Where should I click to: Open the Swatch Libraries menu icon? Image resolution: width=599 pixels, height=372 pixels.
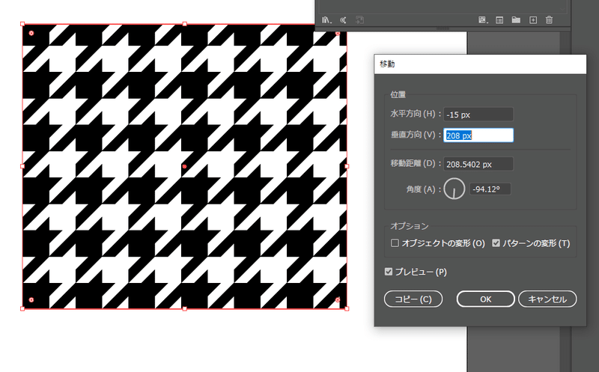[x=326, y=20]
